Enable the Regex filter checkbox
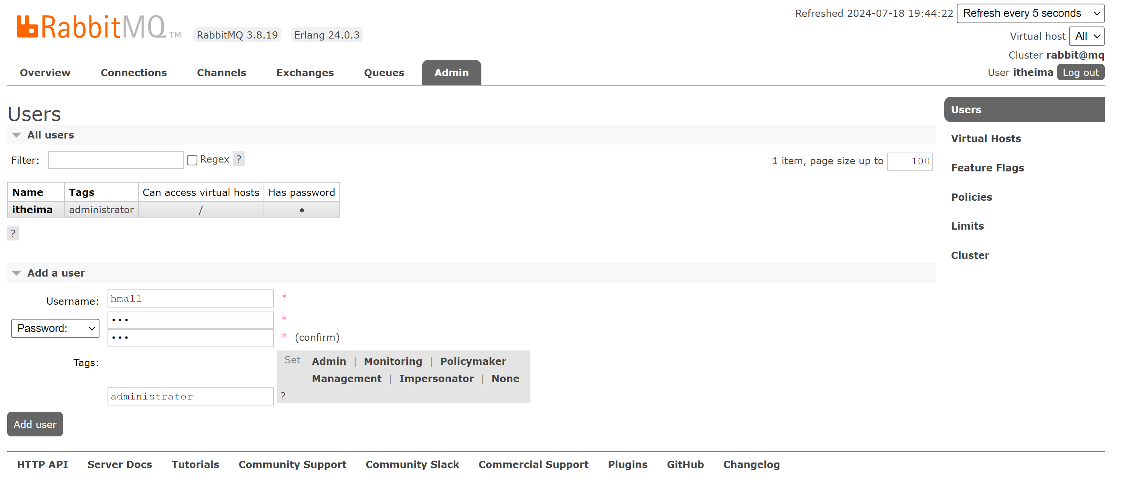1122x497 pixels. point(192,160)
